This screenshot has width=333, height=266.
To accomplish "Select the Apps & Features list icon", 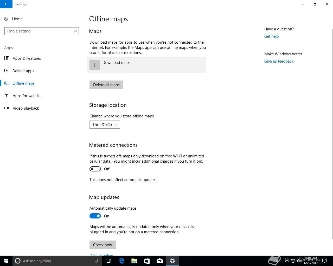I will [7, 58].
